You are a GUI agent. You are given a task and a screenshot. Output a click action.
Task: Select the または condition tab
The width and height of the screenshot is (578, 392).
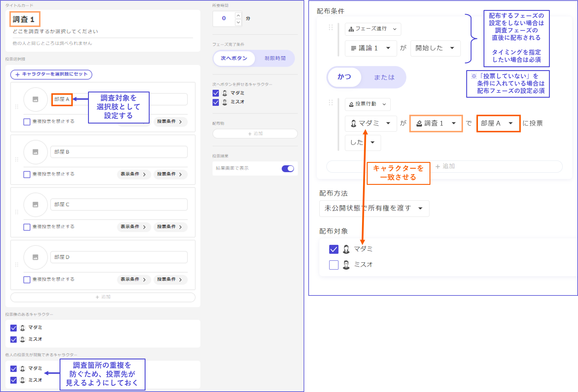[384, 77]
